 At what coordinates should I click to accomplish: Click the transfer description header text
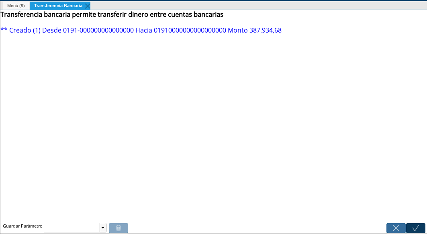(x=111, y=14)
